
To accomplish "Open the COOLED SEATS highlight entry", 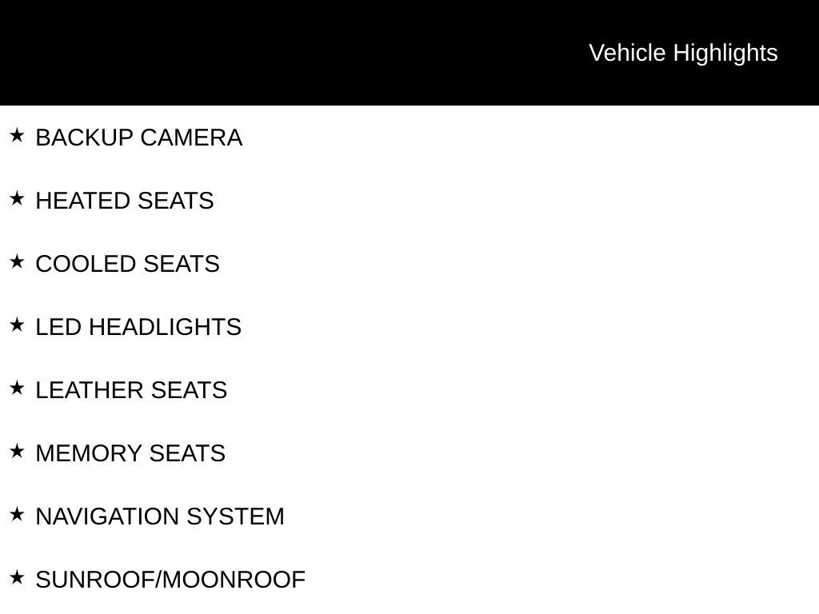I will click(x=127, y=264).
